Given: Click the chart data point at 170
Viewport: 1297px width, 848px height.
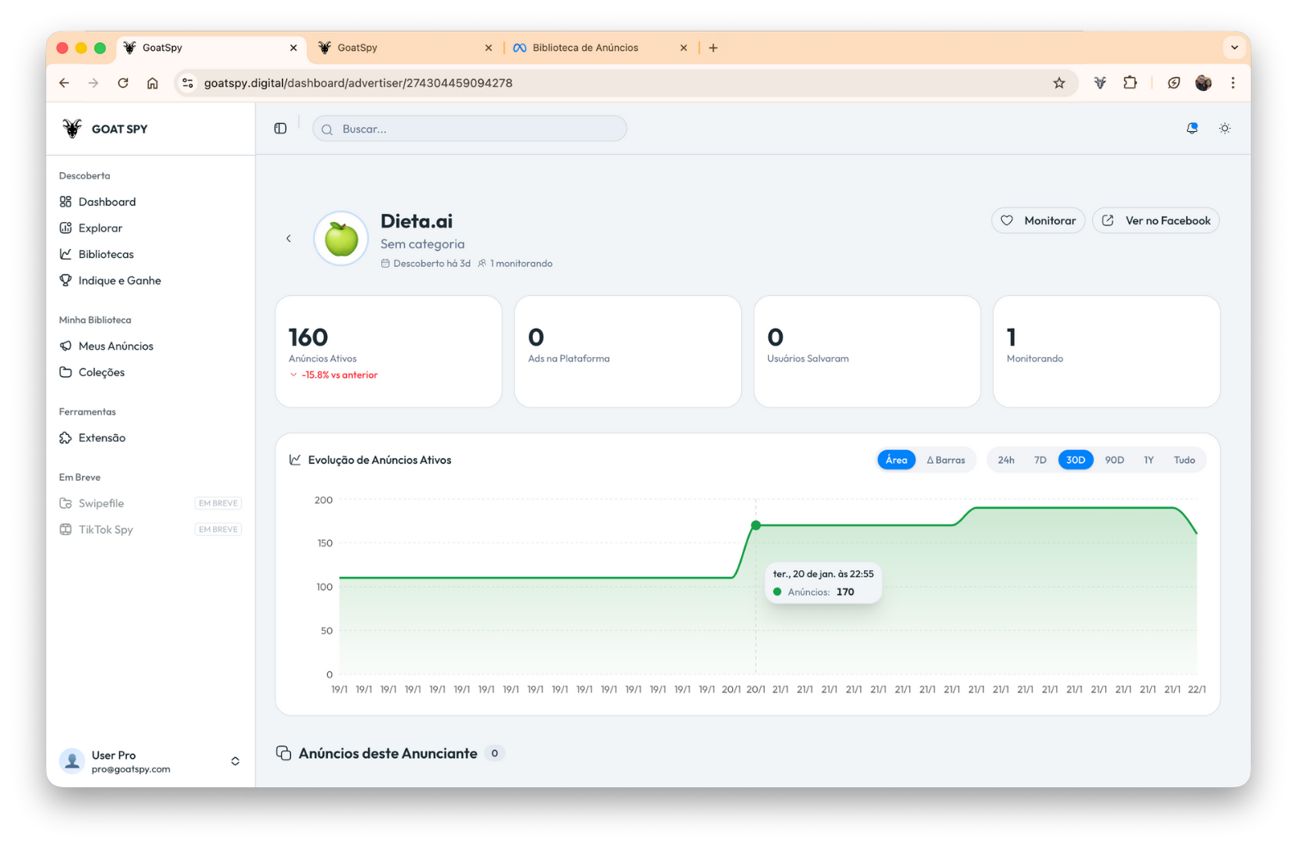Looking at the screenshot, I should point(756,525).
